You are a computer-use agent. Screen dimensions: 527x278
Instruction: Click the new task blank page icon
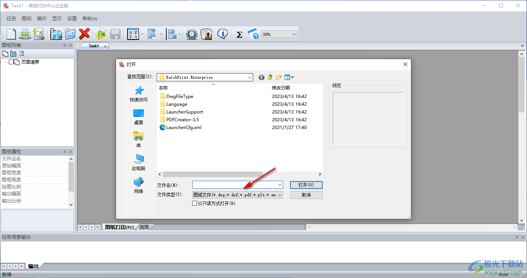click(11, 34)
